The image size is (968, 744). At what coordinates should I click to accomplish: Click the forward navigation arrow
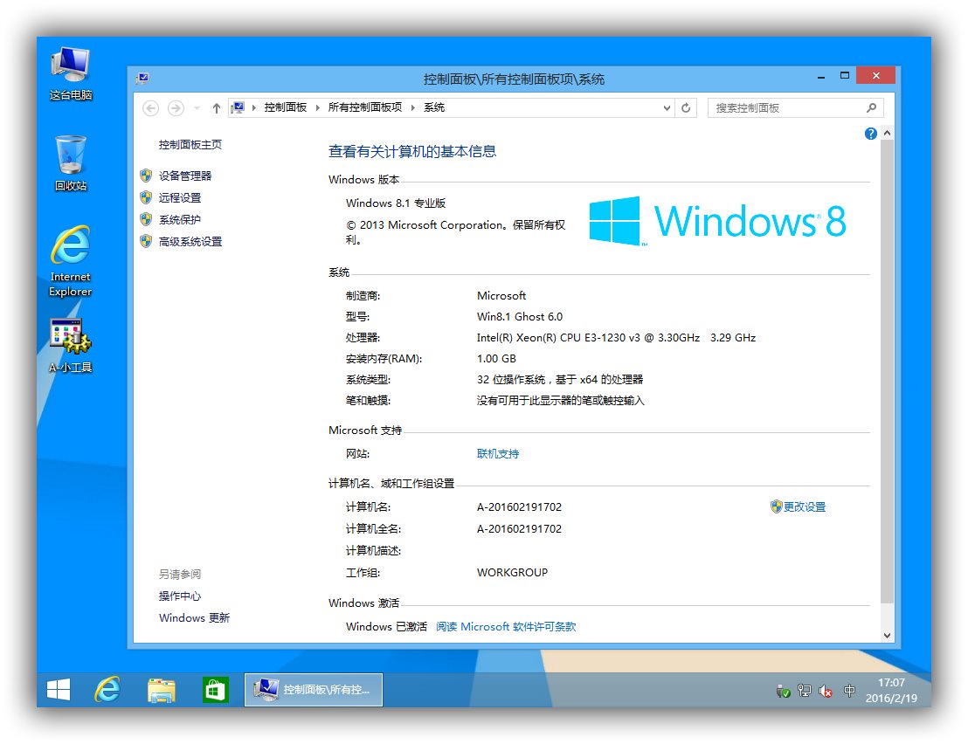[176, 108]
